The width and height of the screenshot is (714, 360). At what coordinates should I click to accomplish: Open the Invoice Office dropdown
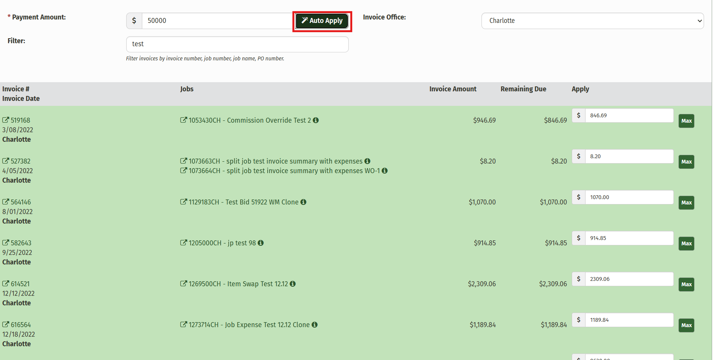pos(592,21)
